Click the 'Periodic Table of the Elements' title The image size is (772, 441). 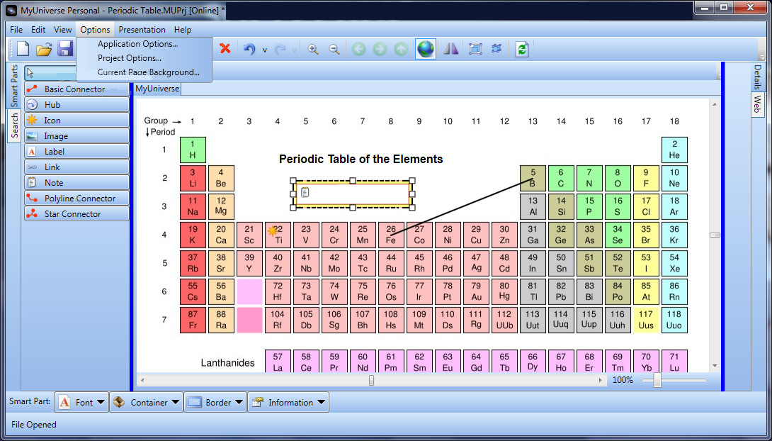[x=361, y=159]
